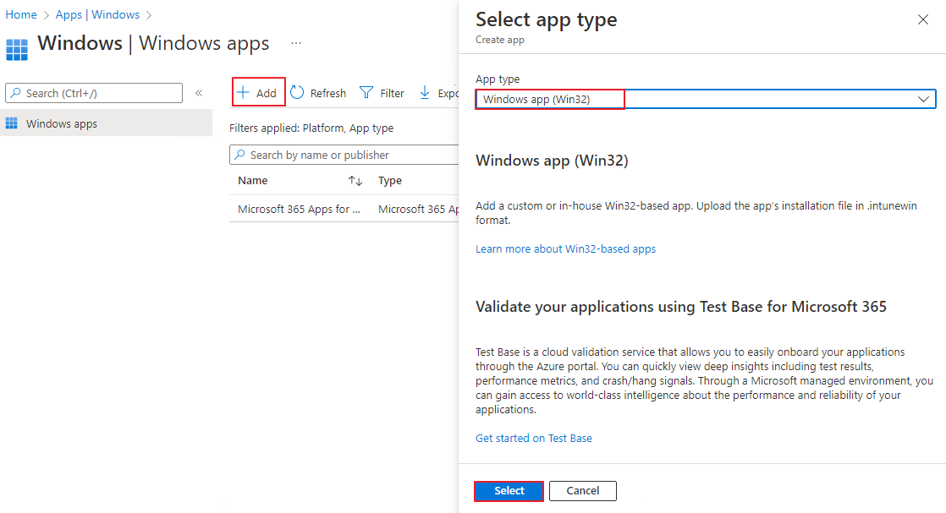Click the Export download icon
Image resolution: width=946 pixels, height=513 pixels.
click(x=425, y=92)
